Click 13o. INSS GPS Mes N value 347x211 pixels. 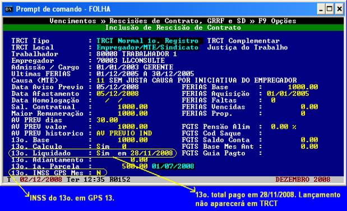point(99,173)
